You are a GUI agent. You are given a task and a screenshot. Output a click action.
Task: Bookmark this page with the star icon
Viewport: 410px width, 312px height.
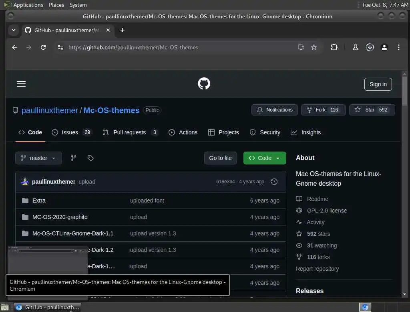314,47
